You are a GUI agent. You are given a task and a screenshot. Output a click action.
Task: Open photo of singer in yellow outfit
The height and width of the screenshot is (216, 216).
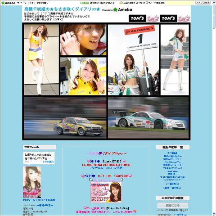point(41,60)
